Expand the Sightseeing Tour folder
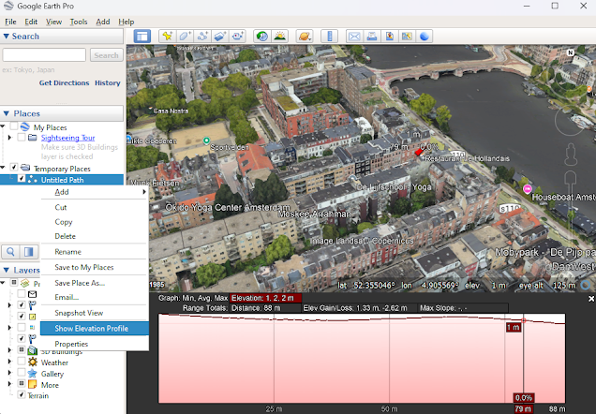 pyautogui.click(x=9, y=138)
